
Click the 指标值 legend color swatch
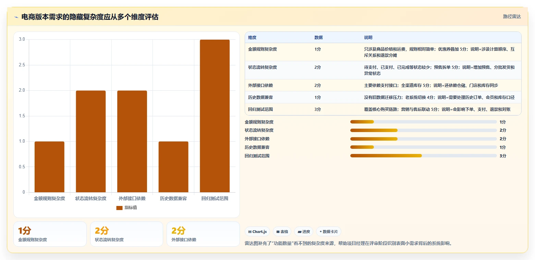tap(119, 208)
